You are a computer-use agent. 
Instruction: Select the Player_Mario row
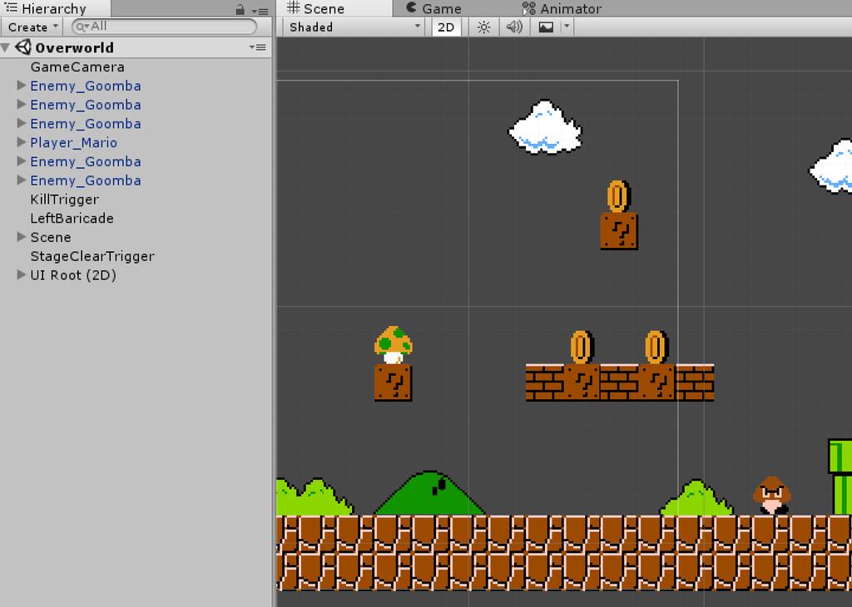(x=136, y=142)
